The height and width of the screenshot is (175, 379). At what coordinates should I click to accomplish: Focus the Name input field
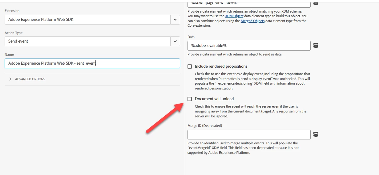click(x=92, y=63)
